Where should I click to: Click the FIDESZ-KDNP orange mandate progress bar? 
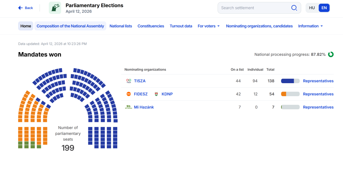(290, 94)
